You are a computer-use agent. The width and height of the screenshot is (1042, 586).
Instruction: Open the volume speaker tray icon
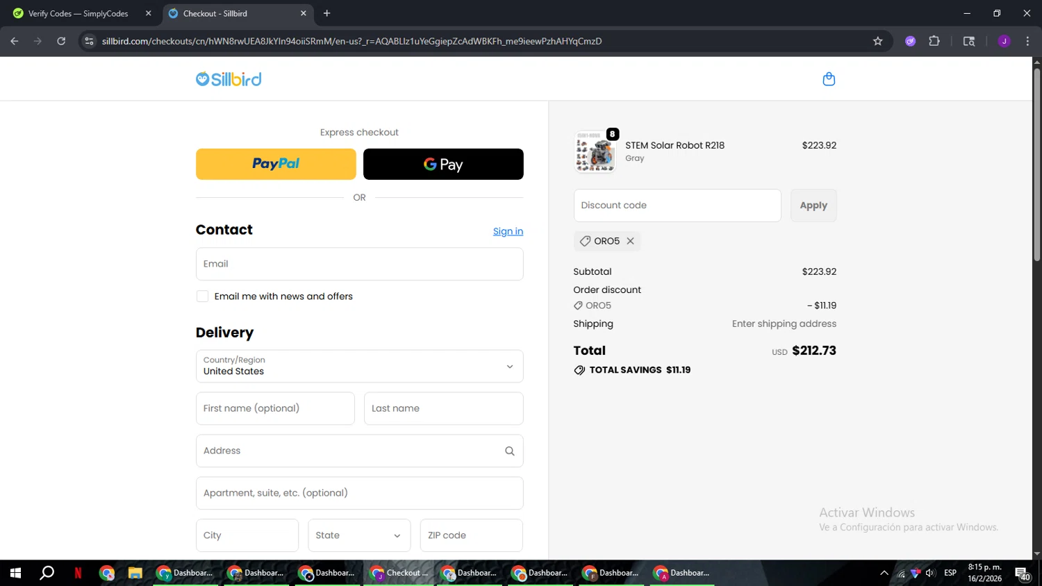(x=930, y=573)
